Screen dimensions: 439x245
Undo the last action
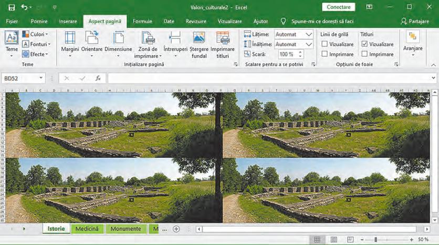[24, 7]
